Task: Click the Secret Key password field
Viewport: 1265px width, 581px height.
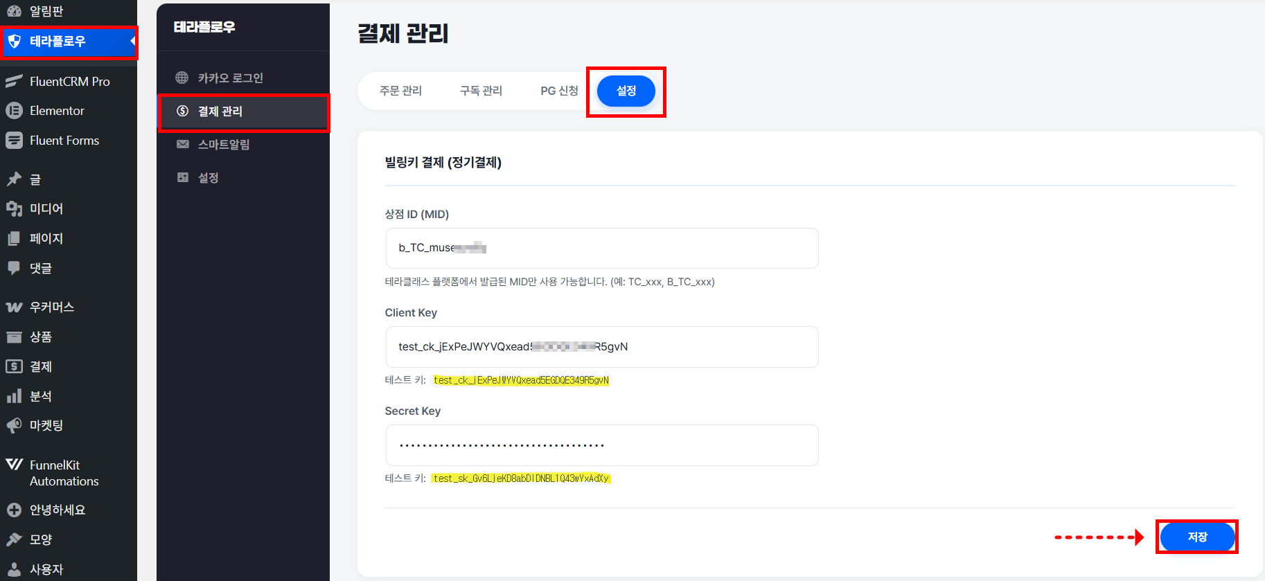Action: click(x=601, y=445)
